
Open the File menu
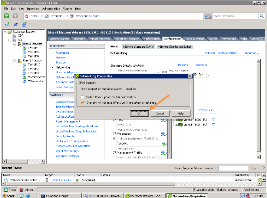click(x=6, y=9)
